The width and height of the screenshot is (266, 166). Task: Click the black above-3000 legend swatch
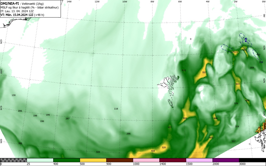(252, 160)
